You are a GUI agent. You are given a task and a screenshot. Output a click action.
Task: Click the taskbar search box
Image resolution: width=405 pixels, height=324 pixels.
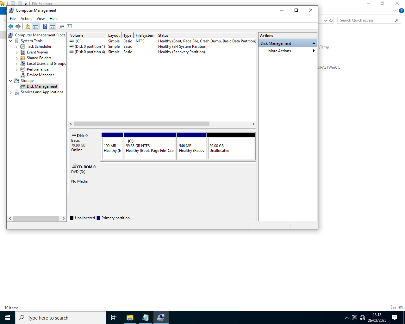click(61, 318)
